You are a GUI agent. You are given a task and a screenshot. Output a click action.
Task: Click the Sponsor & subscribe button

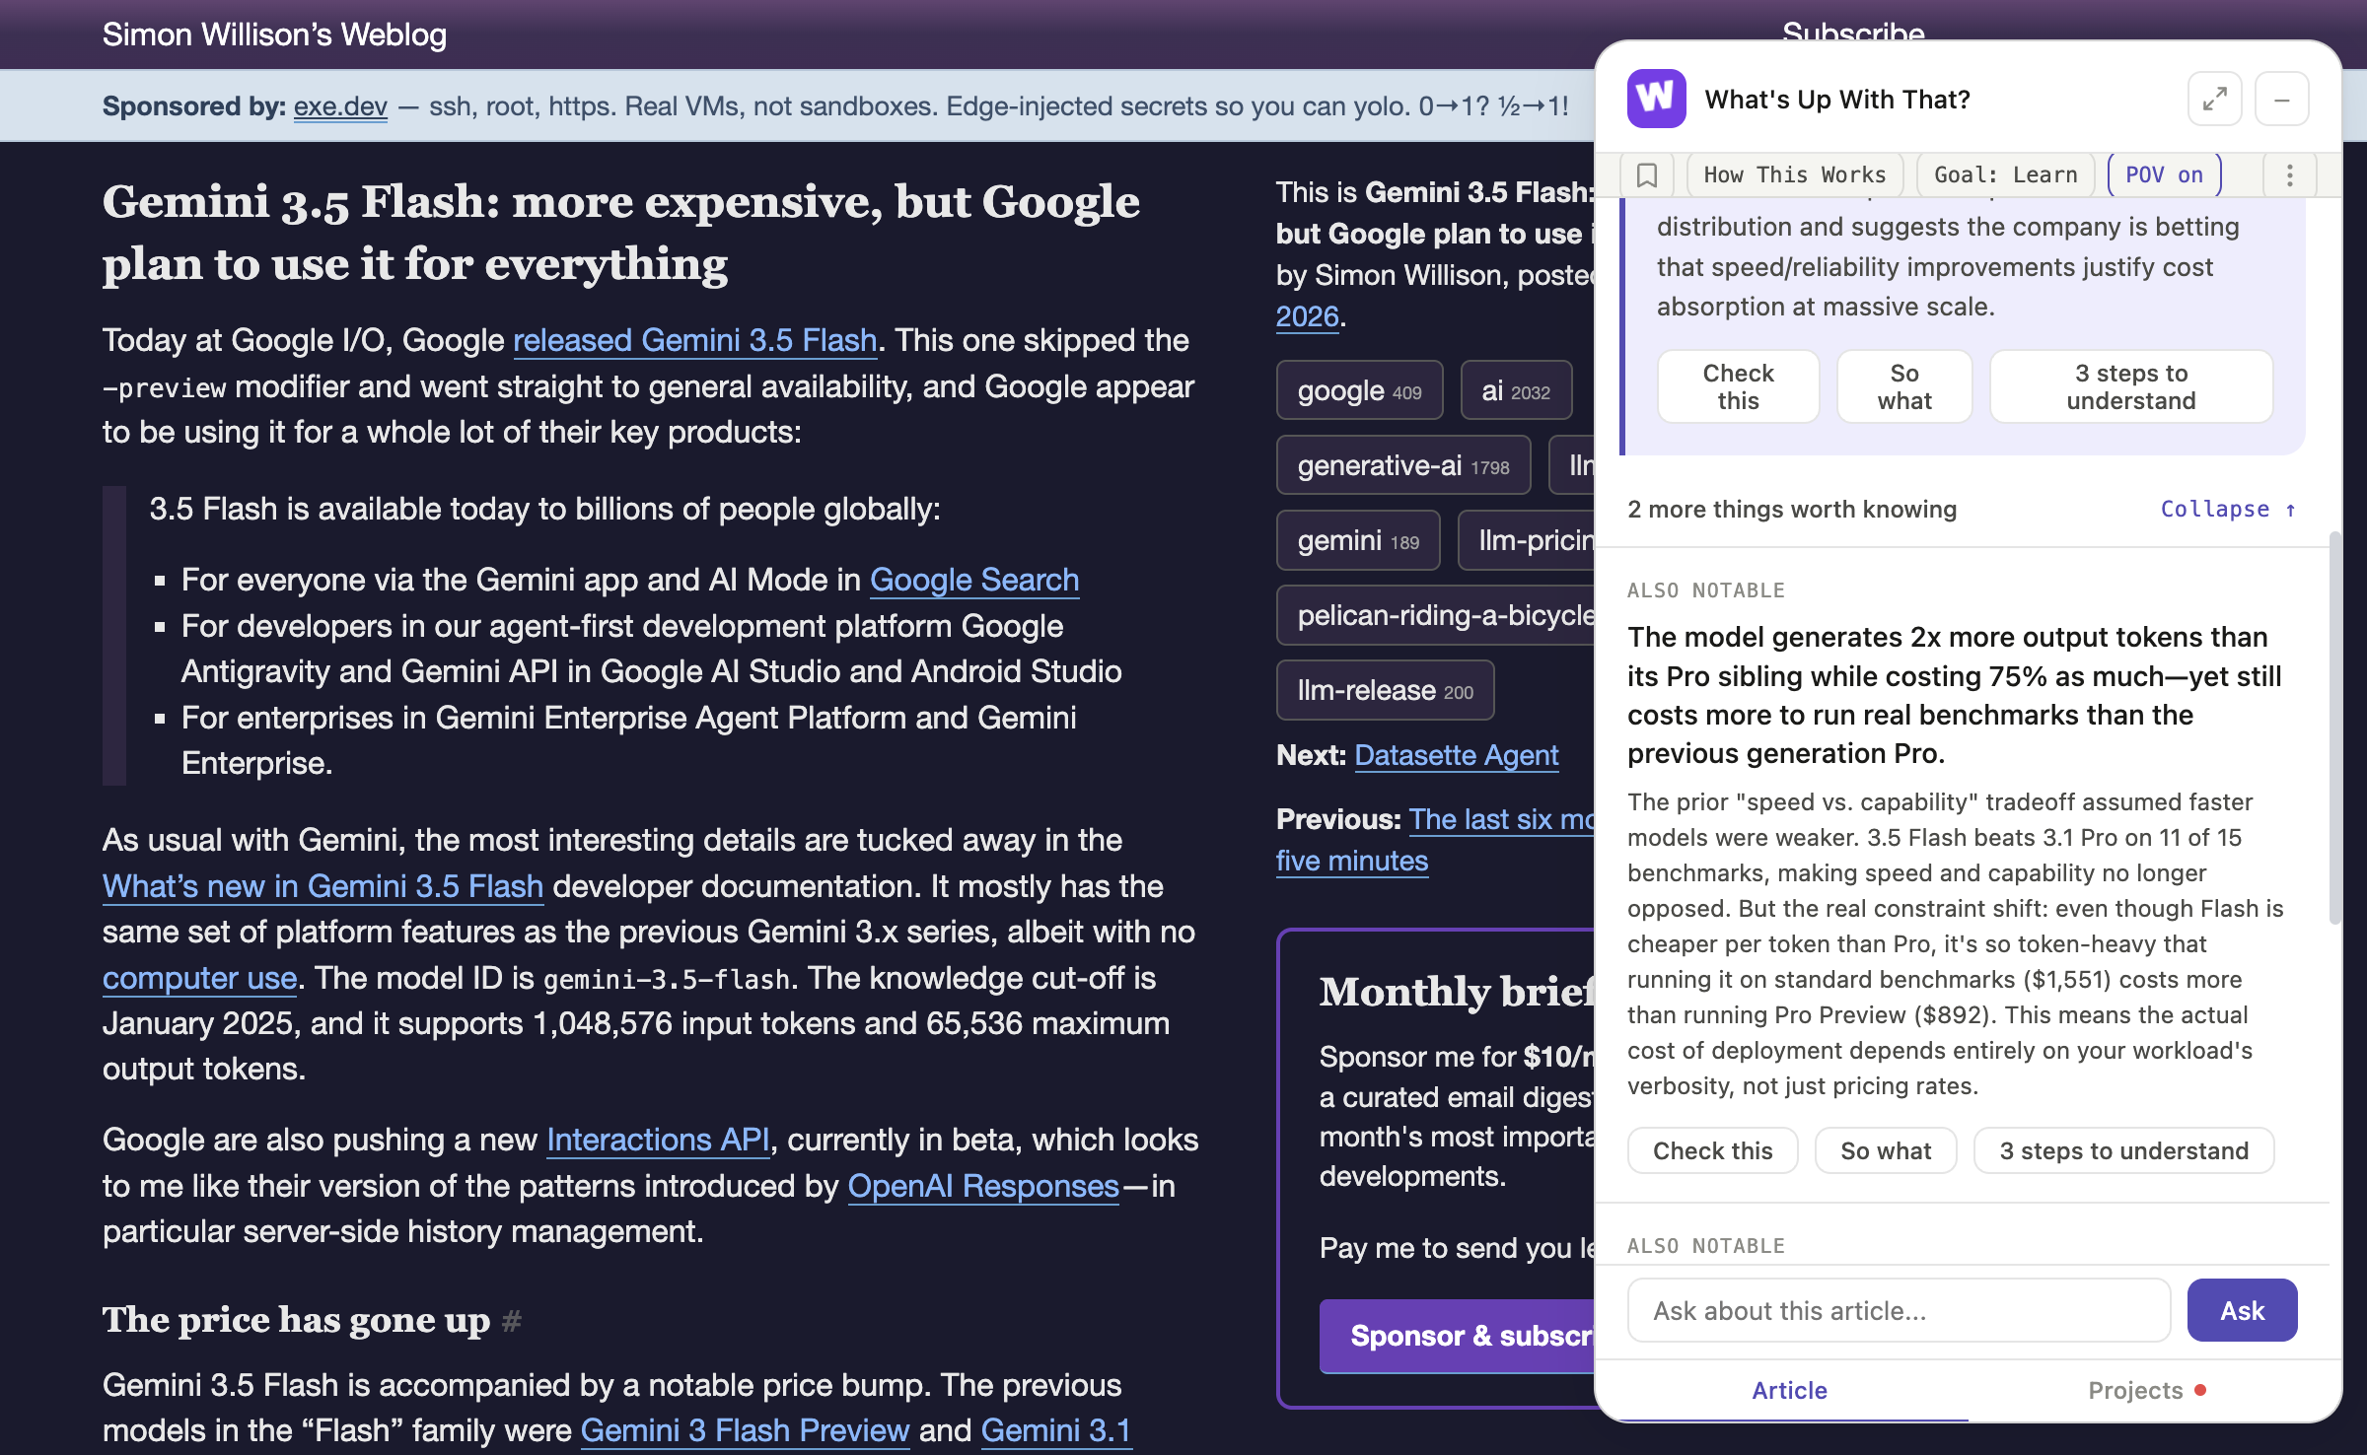tap(1458, 1336)
